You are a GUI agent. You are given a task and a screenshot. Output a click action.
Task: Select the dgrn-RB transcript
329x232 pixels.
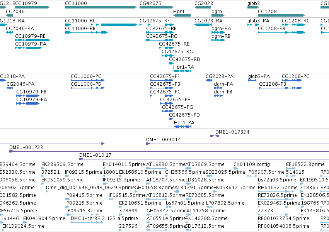(x=221, y=36)
